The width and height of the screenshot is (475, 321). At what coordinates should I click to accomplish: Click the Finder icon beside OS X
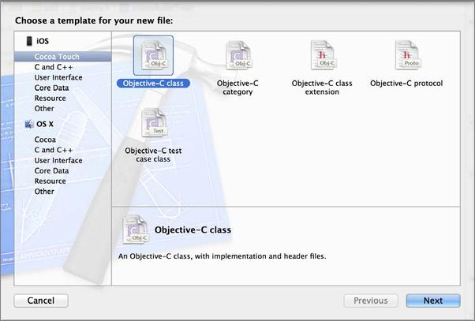click(x=29, y=124)
